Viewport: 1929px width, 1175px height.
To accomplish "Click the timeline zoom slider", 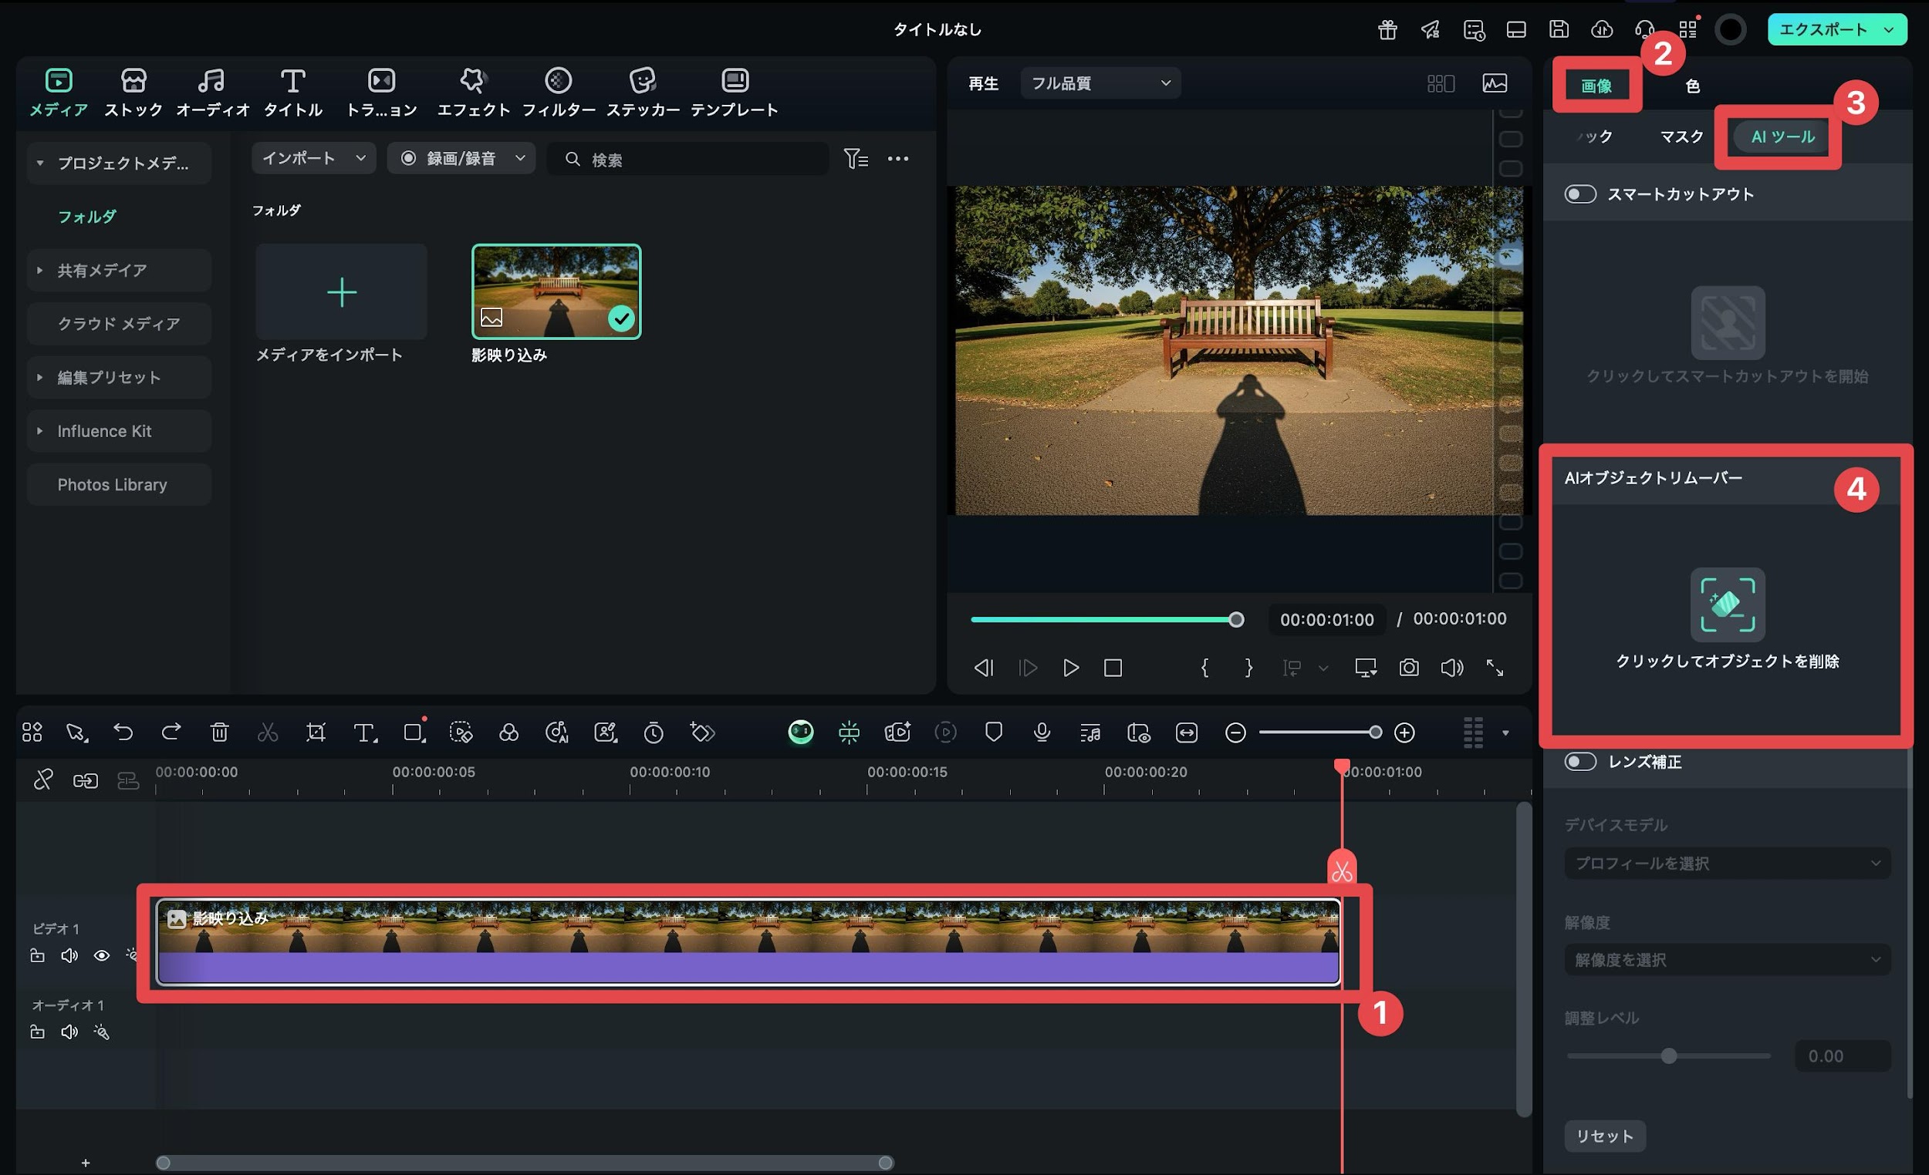I will point(1320,732).
